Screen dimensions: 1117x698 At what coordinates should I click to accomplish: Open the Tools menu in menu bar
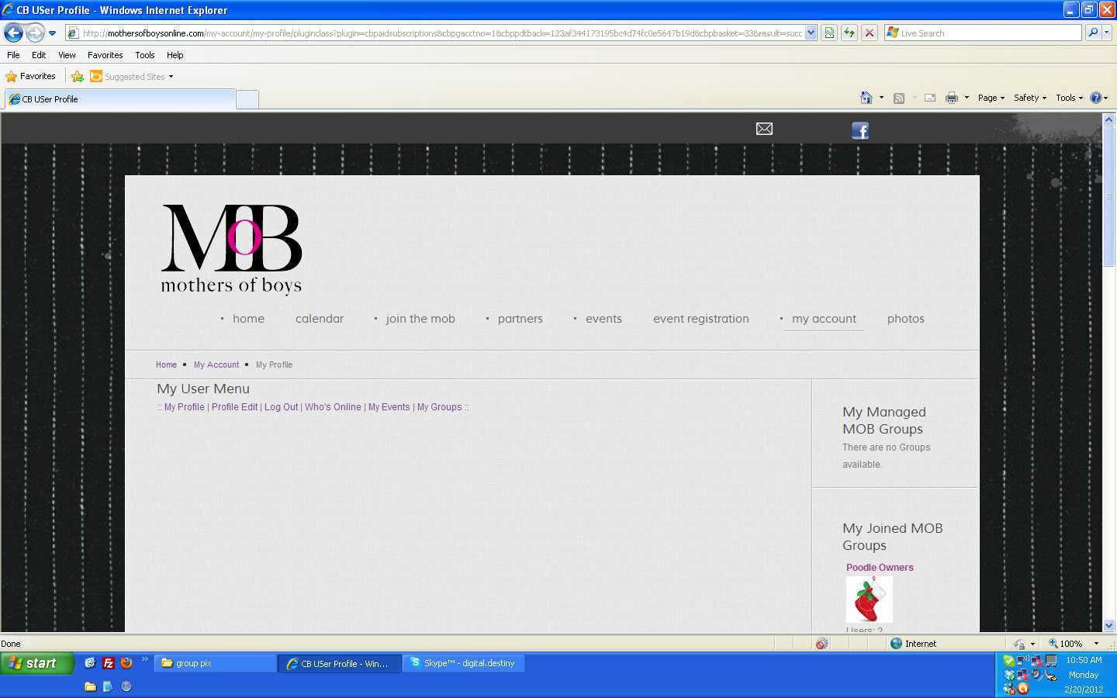point(145,55)
